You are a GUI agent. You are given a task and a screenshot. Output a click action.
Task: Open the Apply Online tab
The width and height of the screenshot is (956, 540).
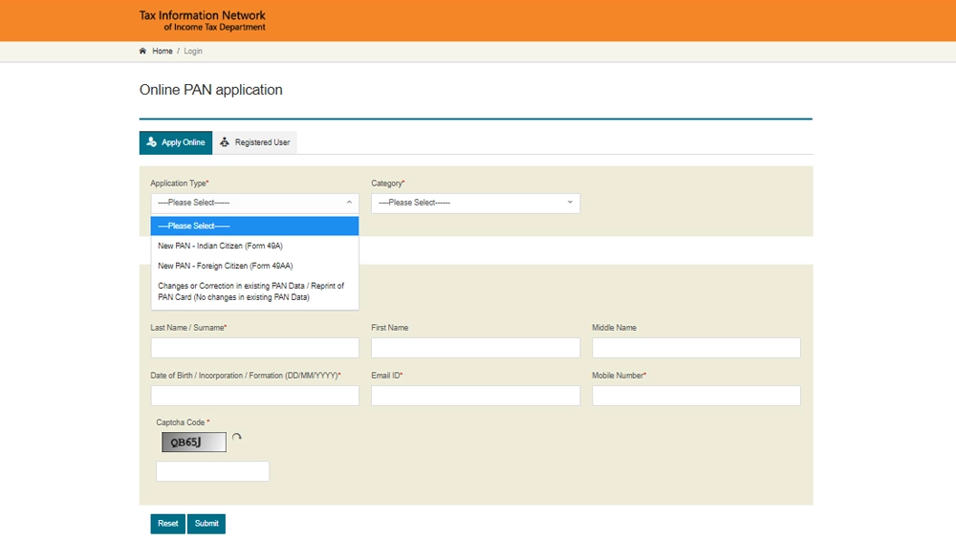[x=176, y=142]
